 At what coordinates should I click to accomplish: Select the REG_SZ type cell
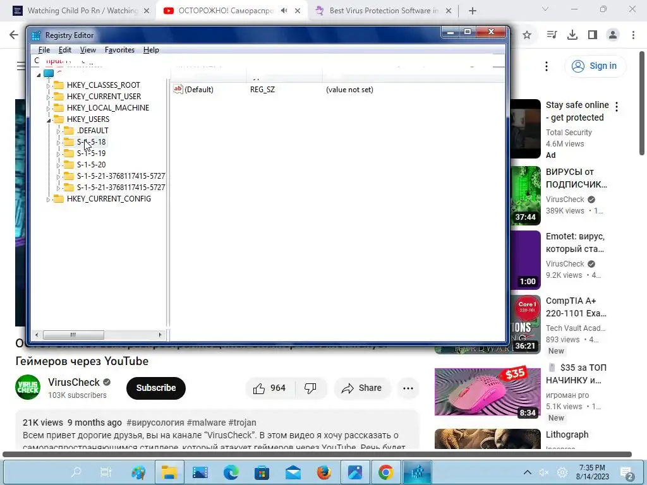point(262,90)
